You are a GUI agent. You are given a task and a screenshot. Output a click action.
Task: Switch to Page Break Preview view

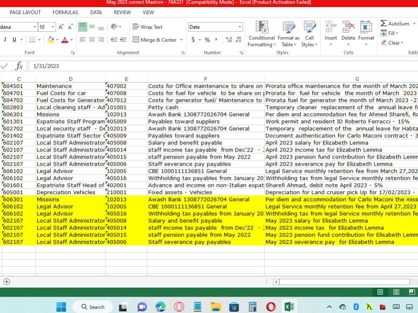pos(412,292)
